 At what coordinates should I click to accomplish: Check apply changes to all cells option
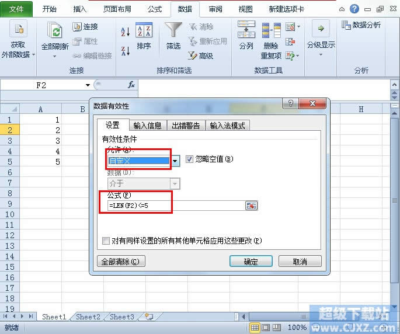point(106,241)
